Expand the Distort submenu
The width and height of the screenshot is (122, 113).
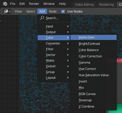pos(54,66)
